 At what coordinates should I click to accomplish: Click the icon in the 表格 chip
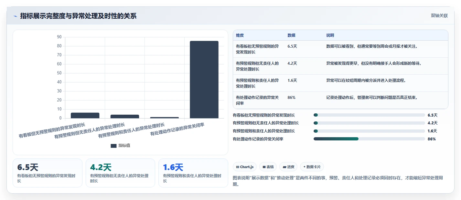pos(264,167)
